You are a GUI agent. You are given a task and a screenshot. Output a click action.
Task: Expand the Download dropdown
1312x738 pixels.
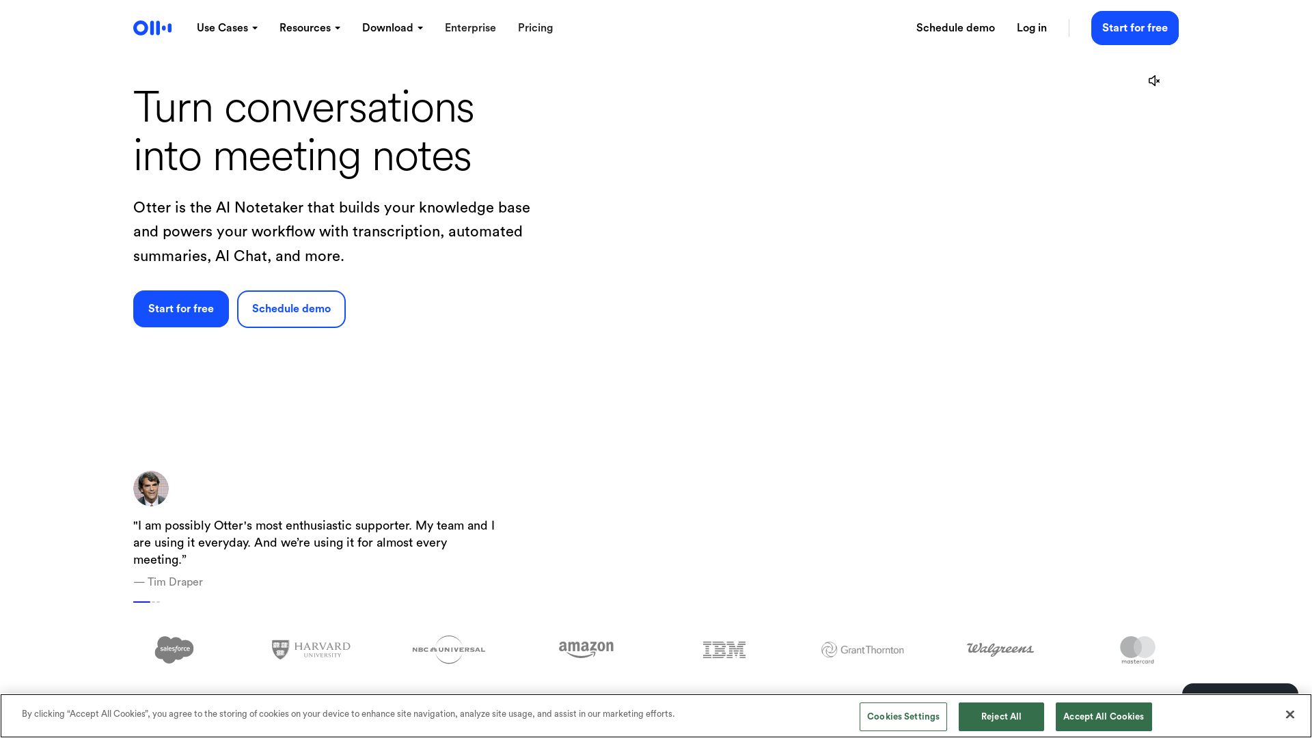click(392, 28)
